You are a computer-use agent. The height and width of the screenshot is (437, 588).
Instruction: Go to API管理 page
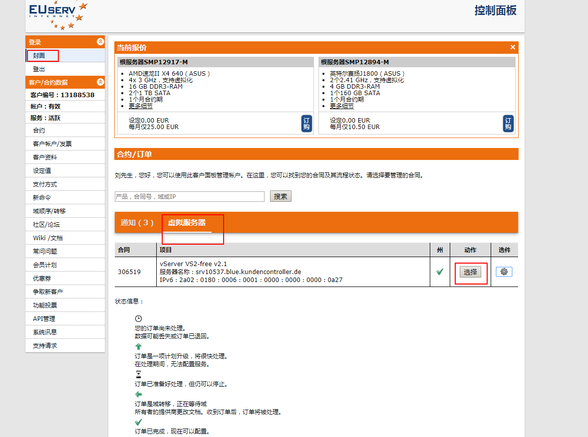tap(44, 319)
